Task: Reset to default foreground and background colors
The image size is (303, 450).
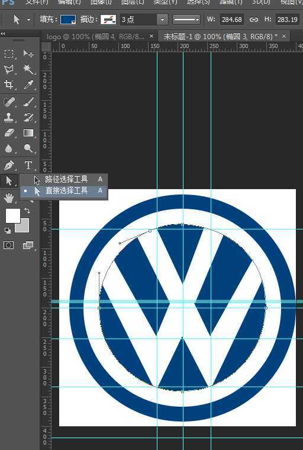Action: 8,231
